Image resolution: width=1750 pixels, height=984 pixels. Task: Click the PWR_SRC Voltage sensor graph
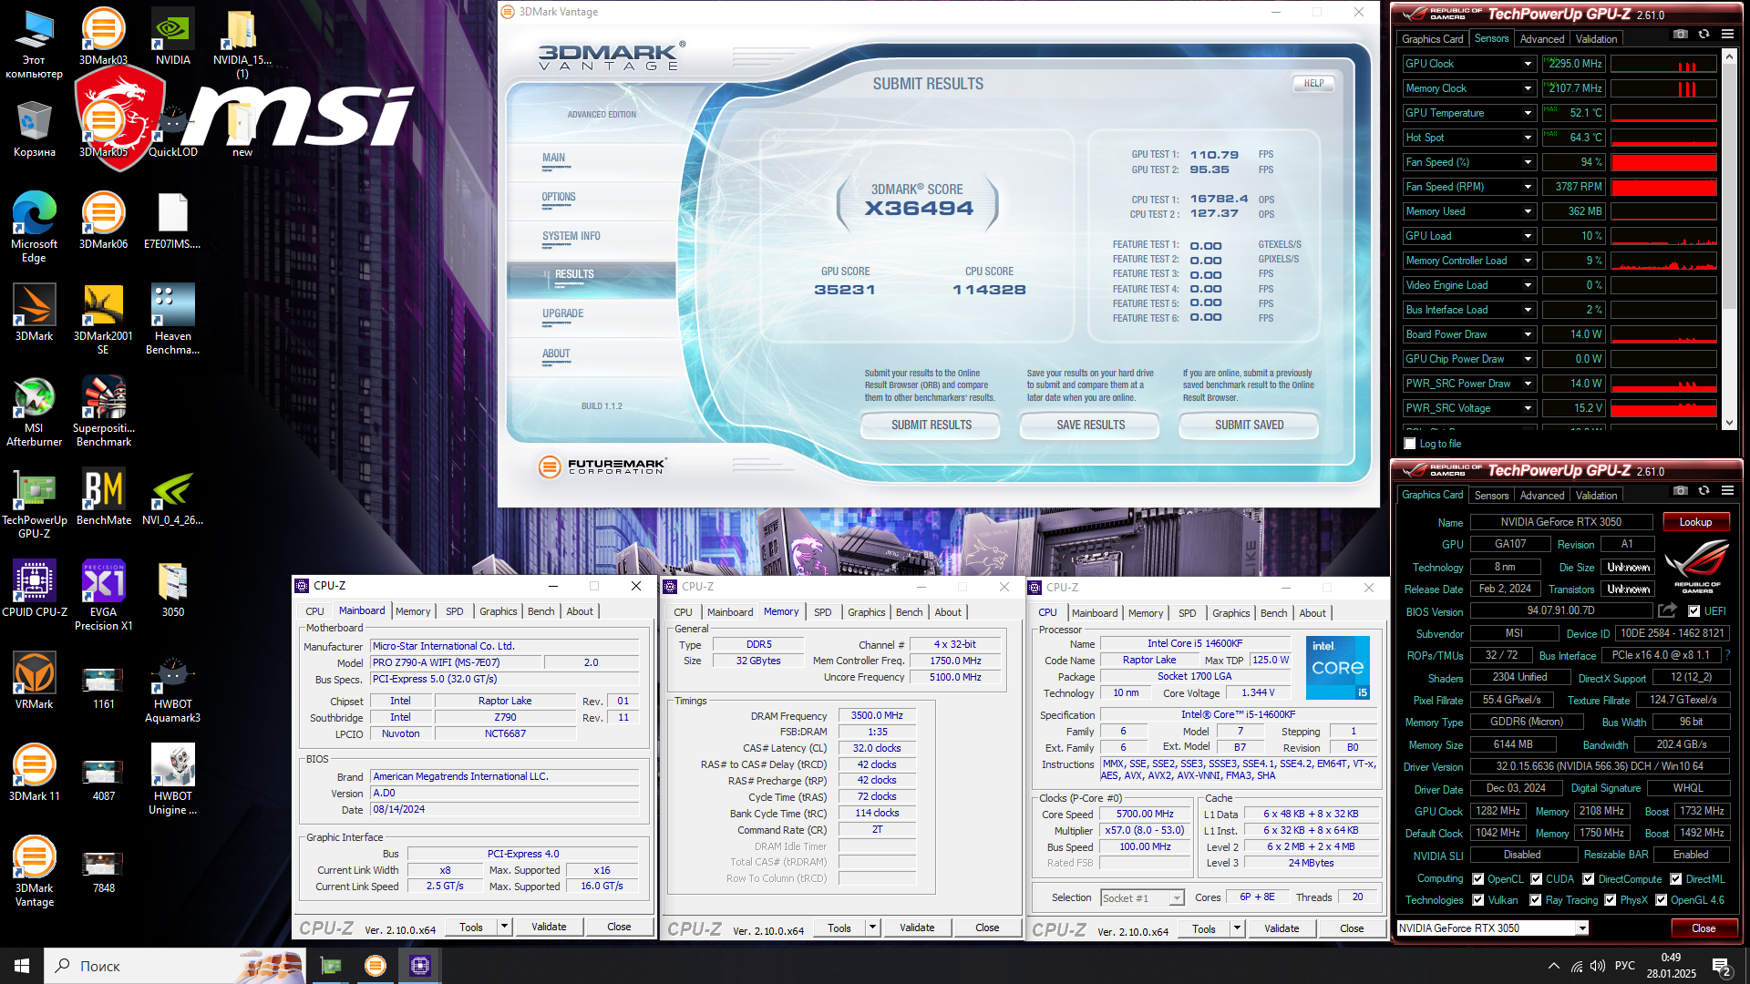coord(1663,408)
